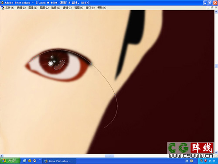The height and width of the screenshot is (164, 218).
Task: Click the Photoshop icon in the title bar
Action: (2, 3)
